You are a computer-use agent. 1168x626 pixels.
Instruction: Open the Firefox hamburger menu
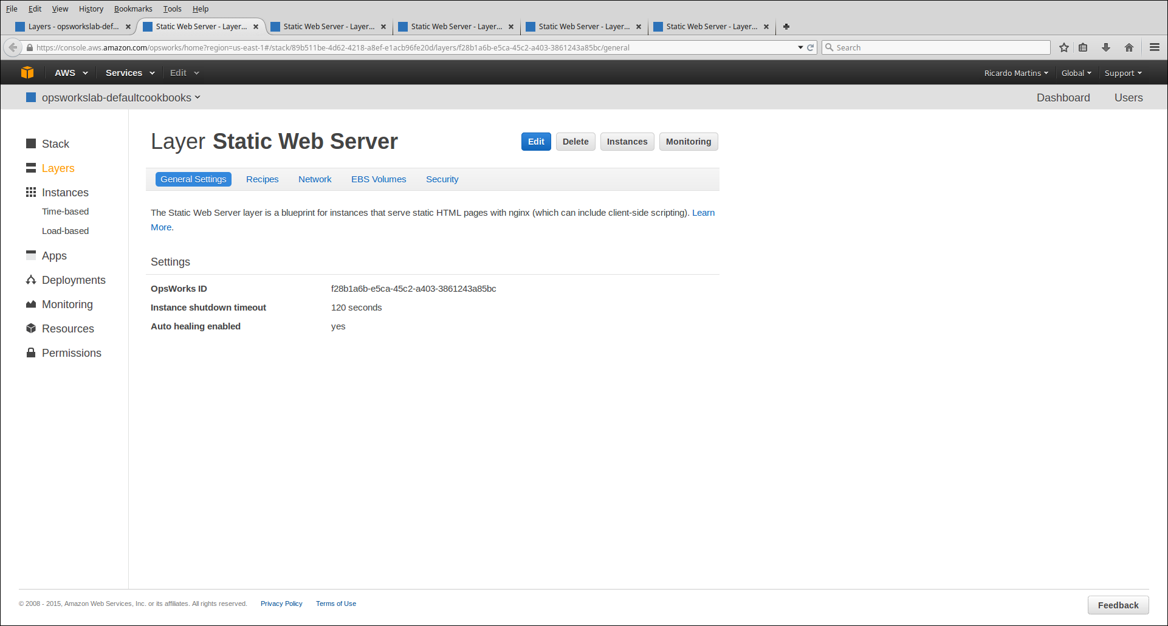pyautogui.click(x=1155, y=47)
